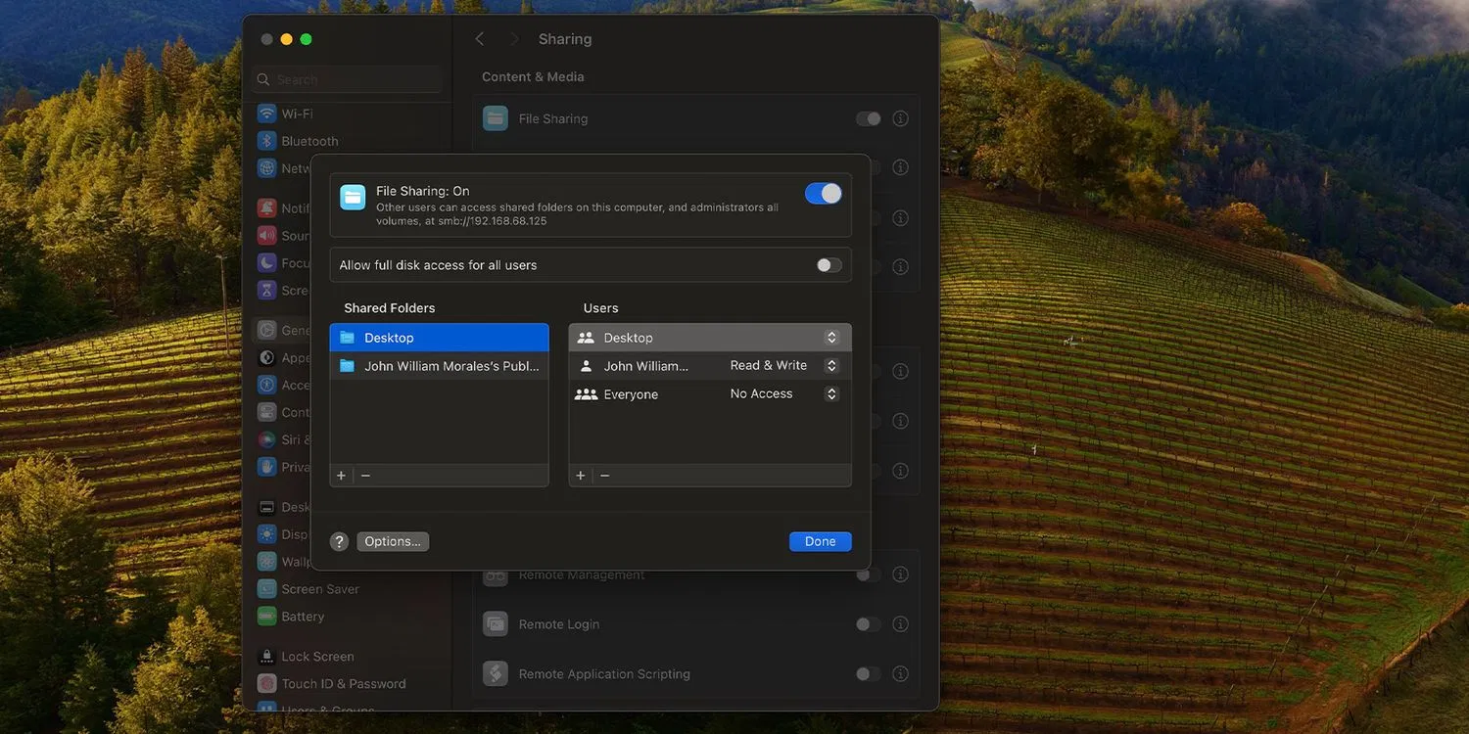
Task: Open Options for file sharing
Action: [392, 541]
